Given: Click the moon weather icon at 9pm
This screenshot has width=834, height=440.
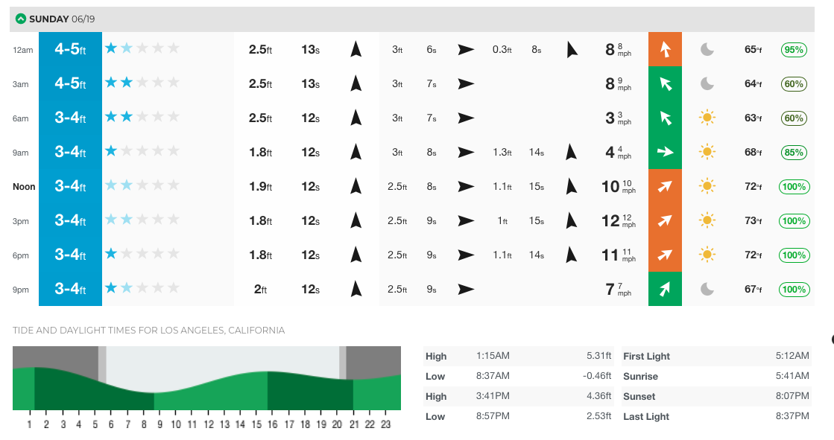Looking at the screenshot, I should 707,290.
